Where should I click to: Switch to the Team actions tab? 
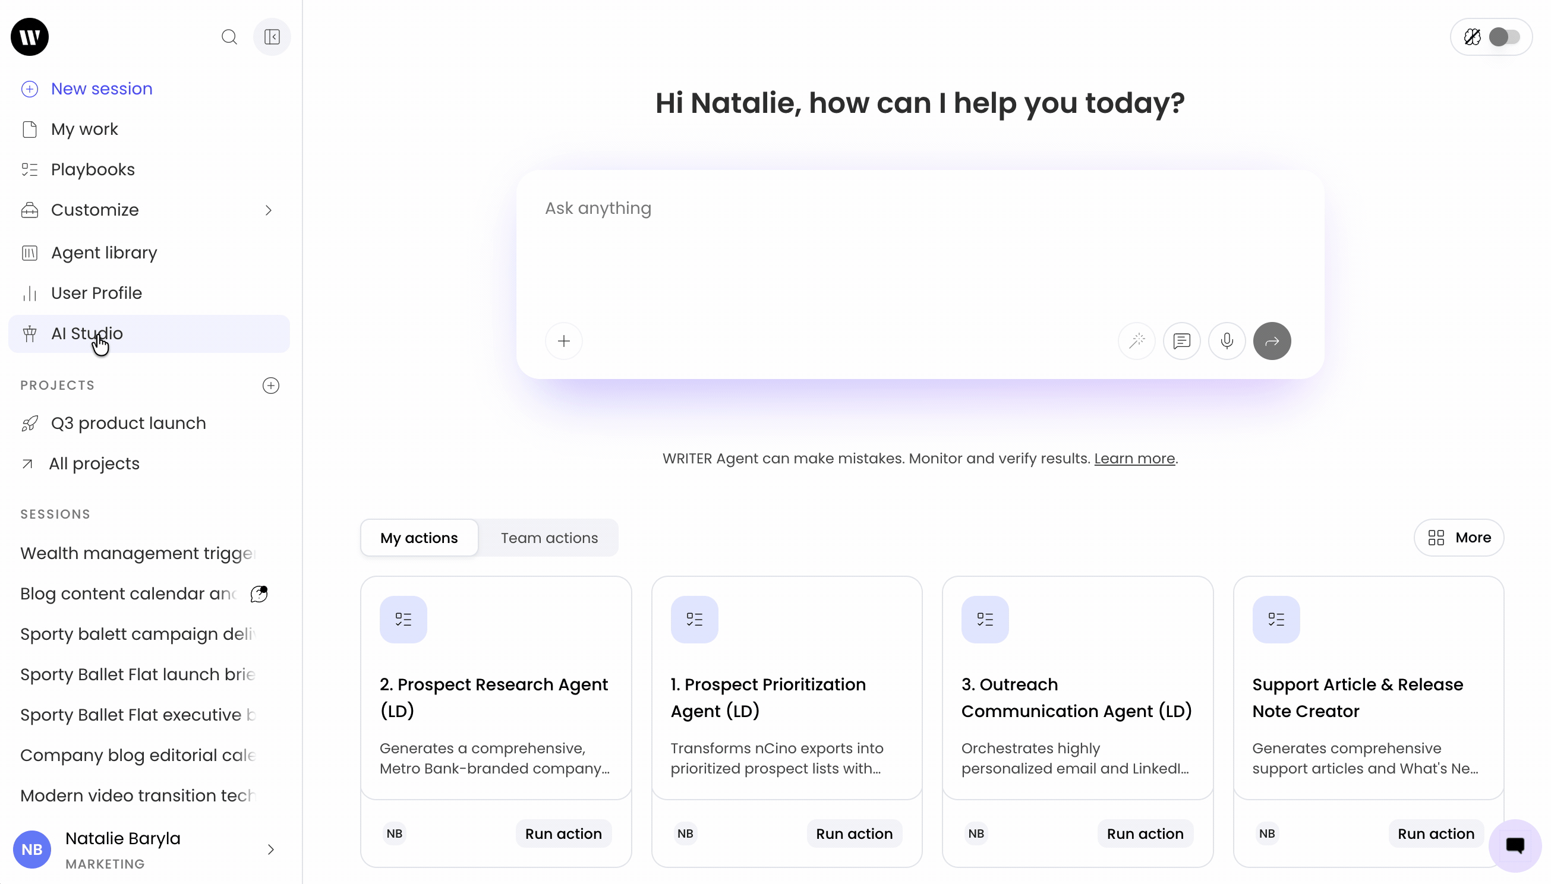click(x=550, y=538)
